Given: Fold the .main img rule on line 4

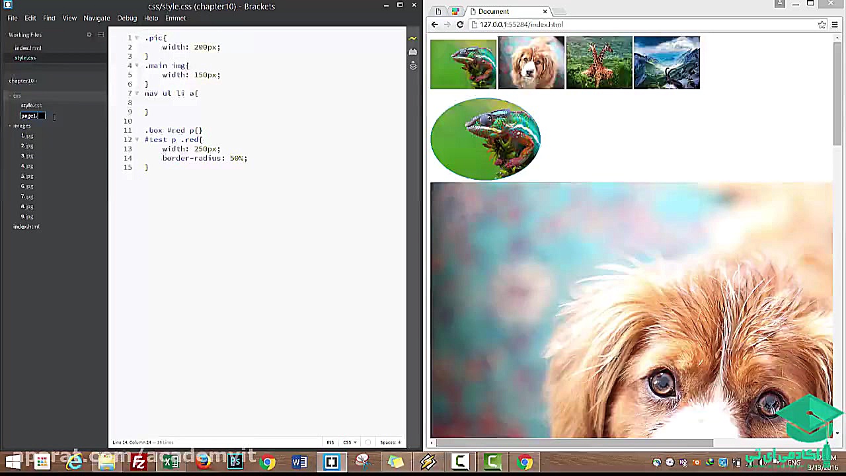Looking at the screenshot, I should [x=137, y=65].
